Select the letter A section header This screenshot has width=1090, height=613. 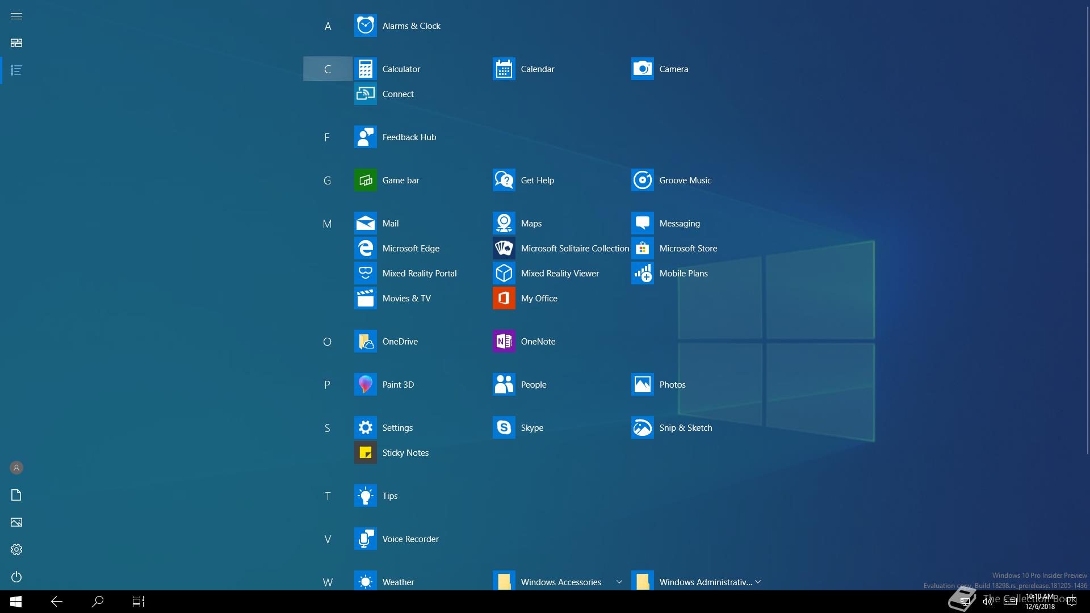coord(328,26)
